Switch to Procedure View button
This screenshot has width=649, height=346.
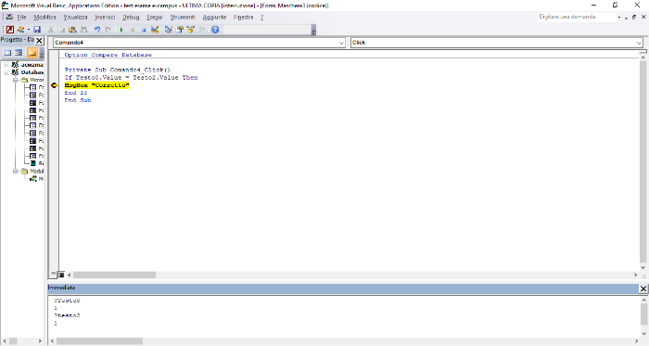point(53,275)
